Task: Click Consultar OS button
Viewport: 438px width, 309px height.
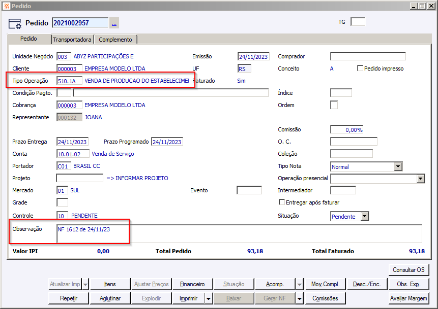Action: coord(408,270)
